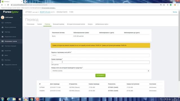
Task: Select the Перевод tab
Action: point(47,24)
